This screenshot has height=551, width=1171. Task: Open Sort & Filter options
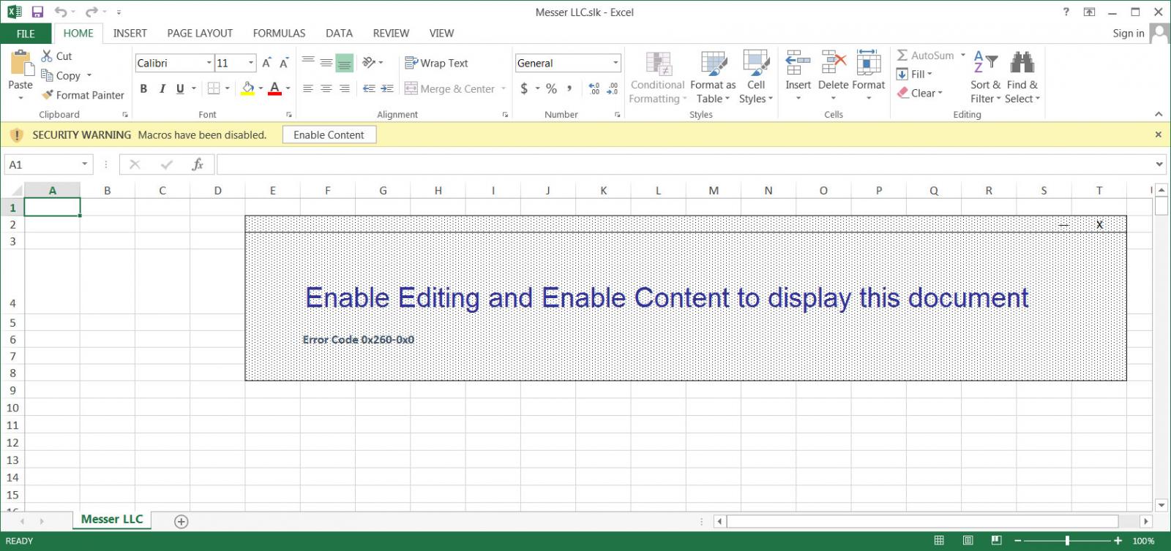pyautogui.click(x=985, y=77)
